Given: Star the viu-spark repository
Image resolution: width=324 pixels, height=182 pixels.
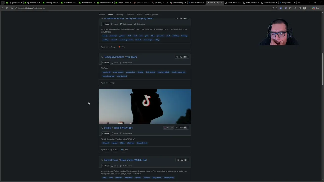Looking at the screenshot, I should tap(181, 57).
